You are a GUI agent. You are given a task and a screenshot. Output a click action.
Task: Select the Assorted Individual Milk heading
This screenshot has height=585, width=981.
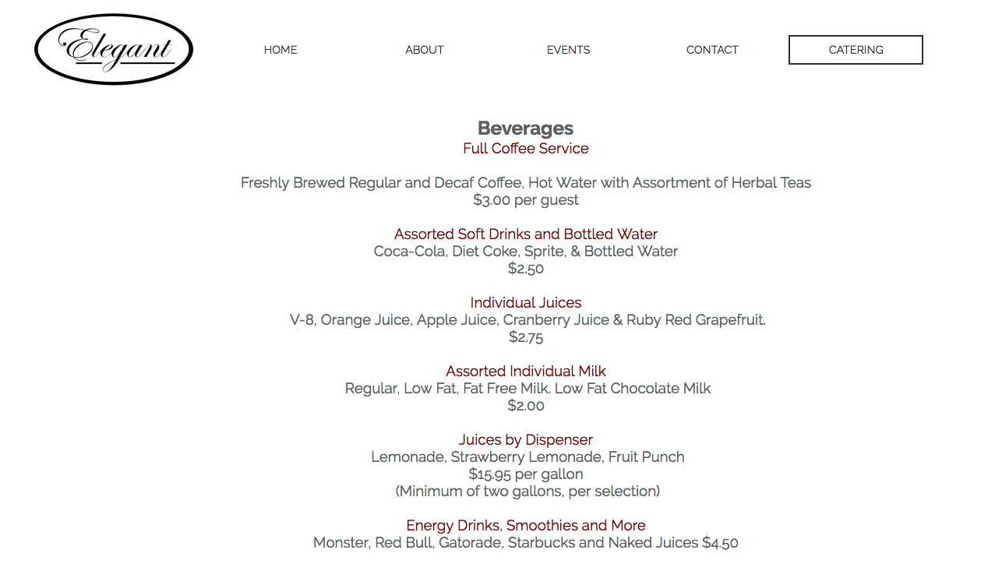[x=525, y=372]
